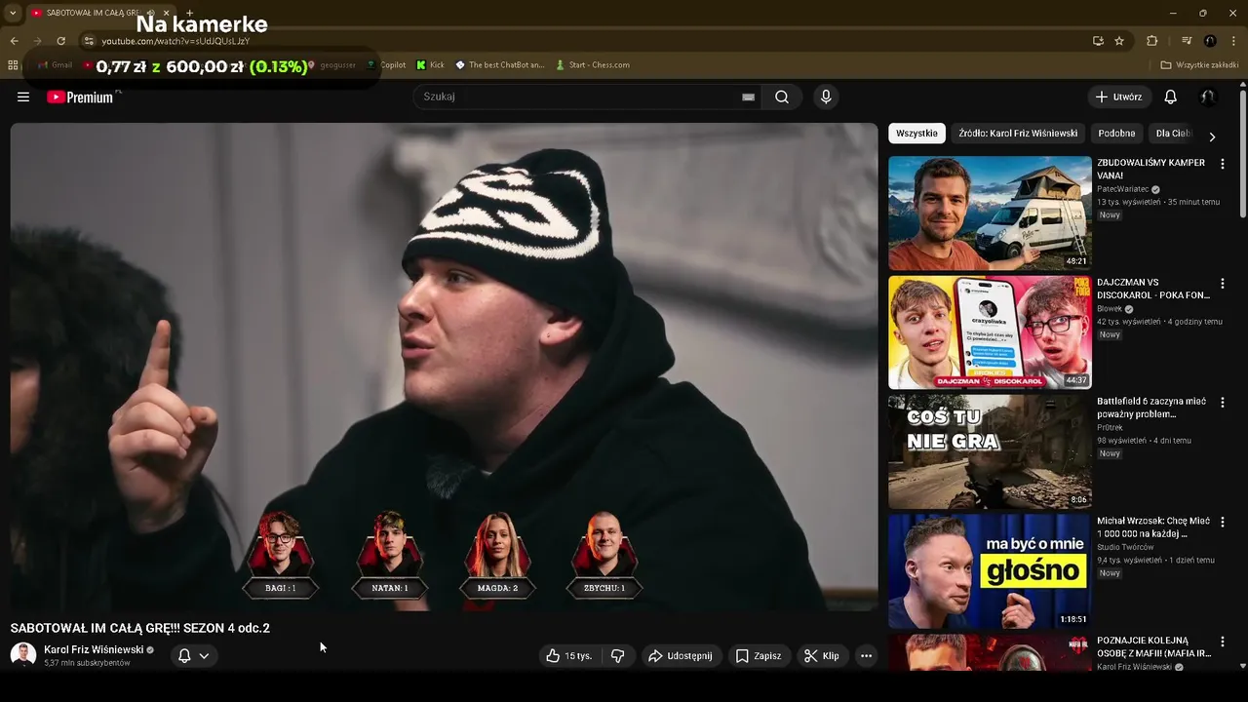Go to YouTube Premium home logo
The image size is (1248, 702).
click(x=80, y=97)
